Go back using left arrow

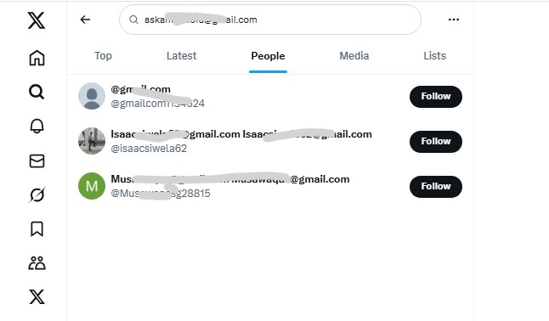tap(85, 20)
